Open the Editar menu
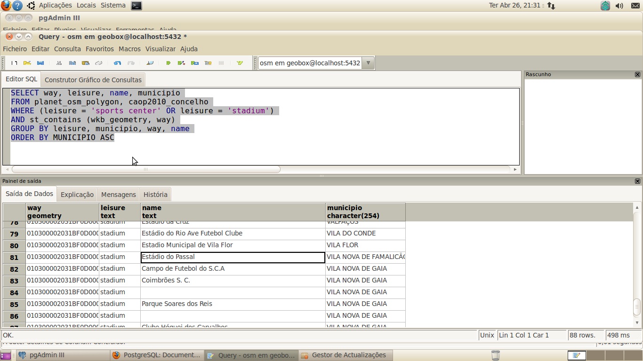 [x=40, y=49]
